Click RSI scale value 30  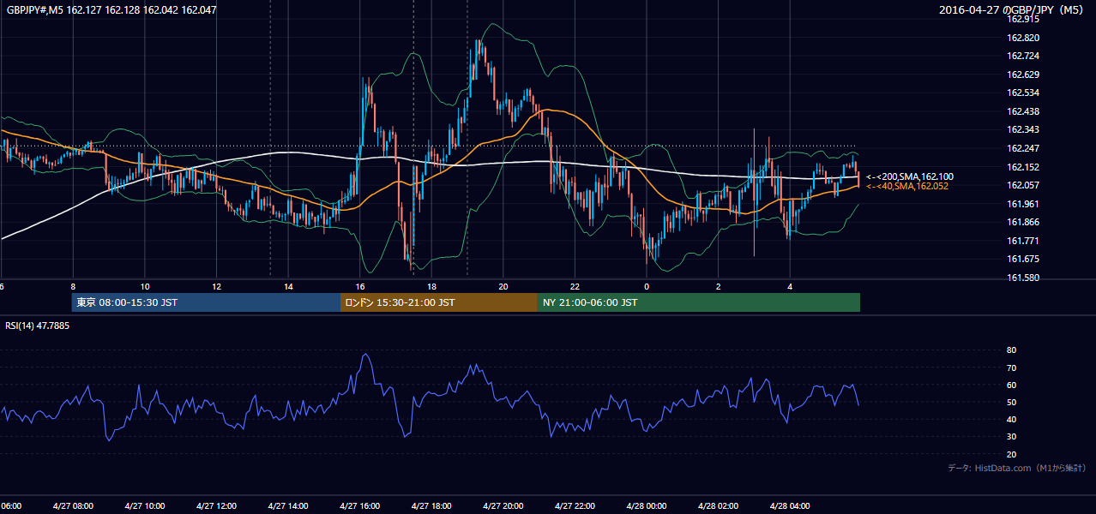point(1011,437)
